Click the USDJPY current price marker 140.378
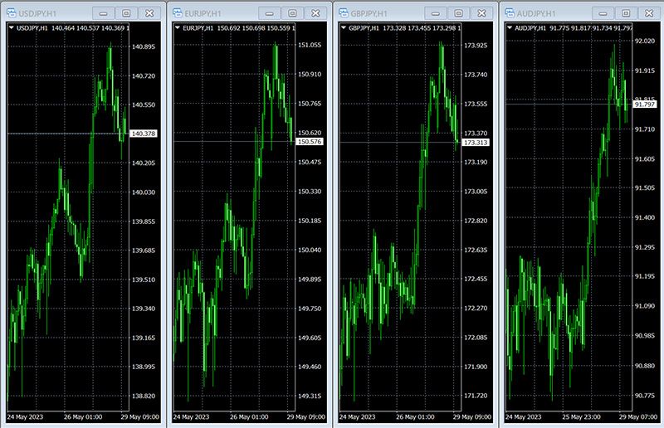This screenshot has height=428, width=664. [x=143, y=134]
